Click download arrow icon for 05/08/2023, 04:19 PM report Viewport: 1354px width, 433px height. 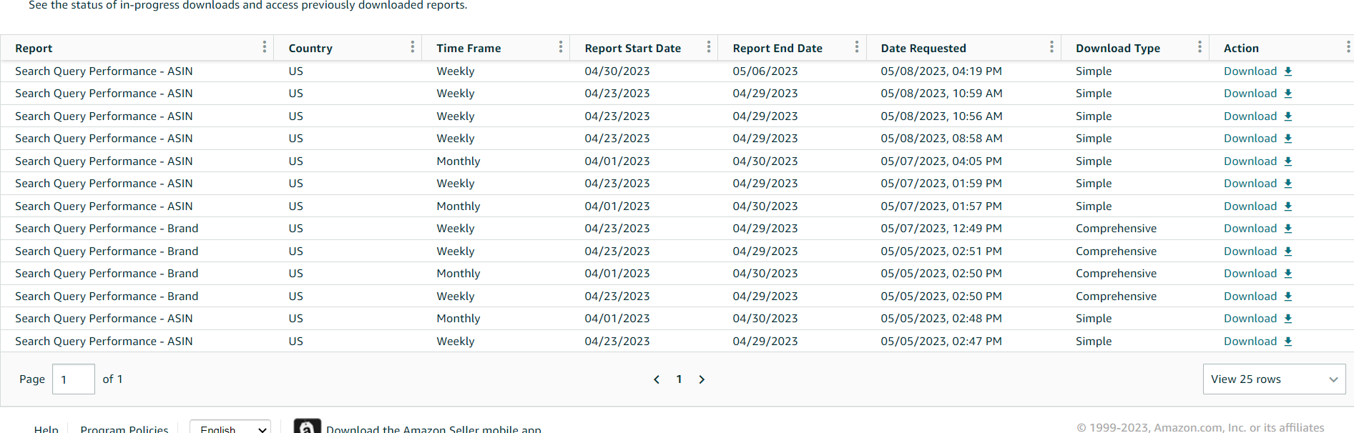pyautogui.click(x=1288, y=71)
